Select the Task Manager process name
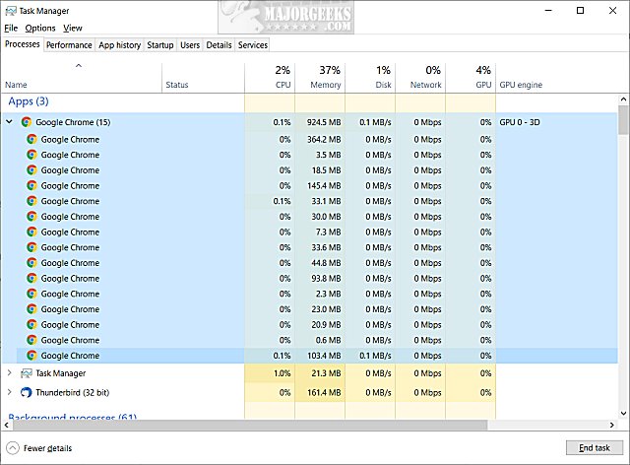The height and width of the screenshot is (465, 630). coord(61,373)
